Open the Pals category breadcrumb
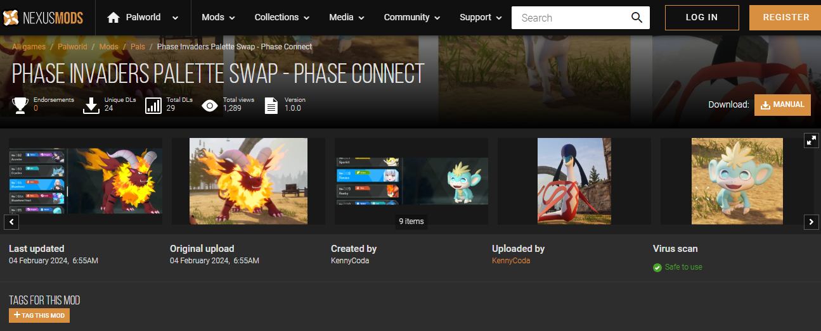821x331 pixels. pos(138,47)
